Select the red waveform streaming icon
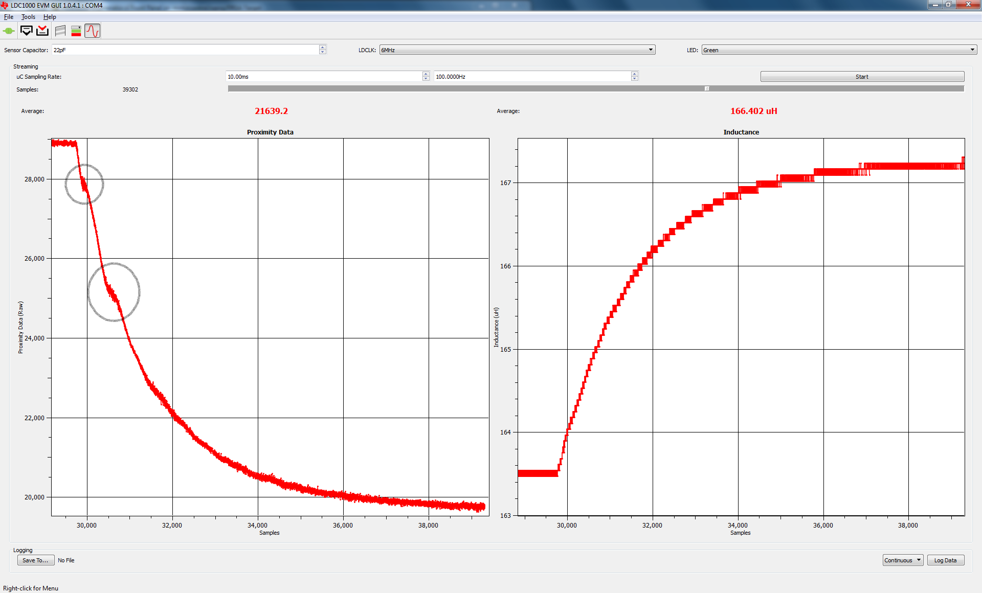The width and height of the screenshot is (982, 593). click(x=93, y=31)
